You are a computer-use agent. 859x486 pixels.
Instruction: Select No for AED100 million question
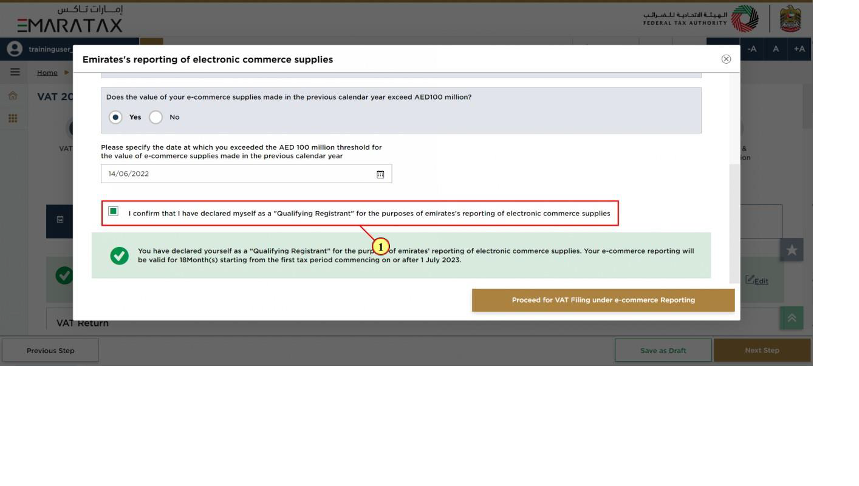pos(156,117)
